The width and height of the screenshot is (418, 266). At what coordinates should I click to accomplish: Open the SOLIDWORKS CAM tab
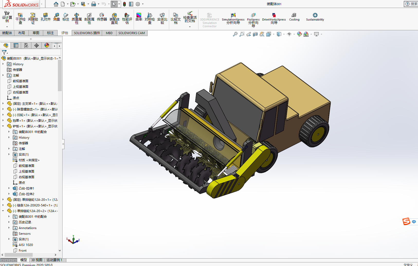[132, 33]
